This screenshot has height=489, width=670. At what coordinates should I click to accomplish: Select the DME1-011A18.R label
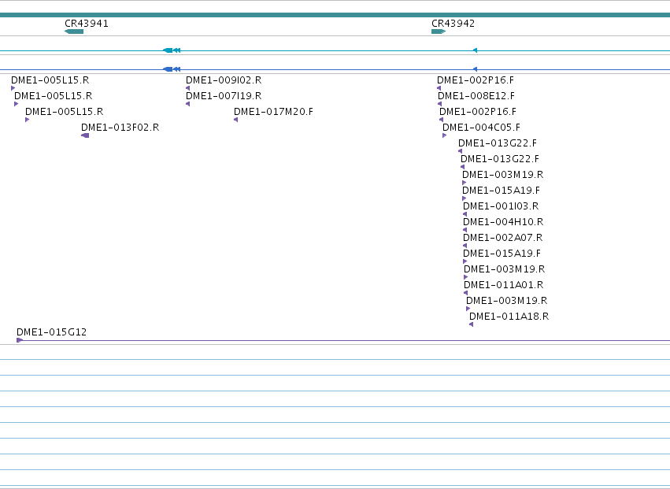(x=509, y=317)
